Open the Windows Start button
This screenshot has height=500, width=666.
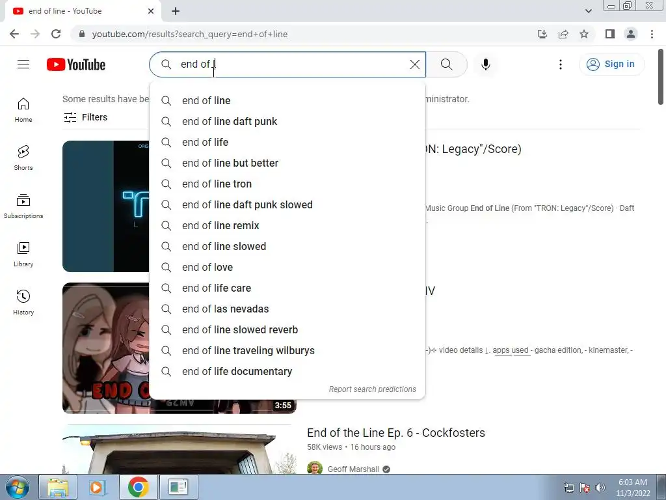click(18, 487)
